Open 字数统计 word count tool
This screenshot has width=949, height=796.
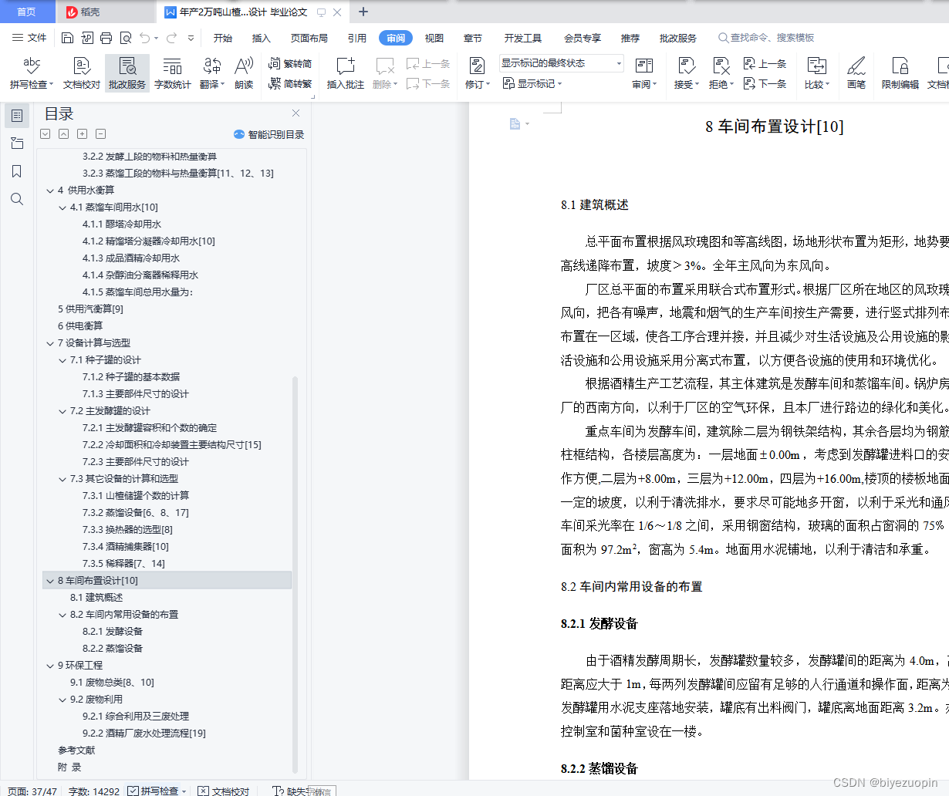[172, 73]
